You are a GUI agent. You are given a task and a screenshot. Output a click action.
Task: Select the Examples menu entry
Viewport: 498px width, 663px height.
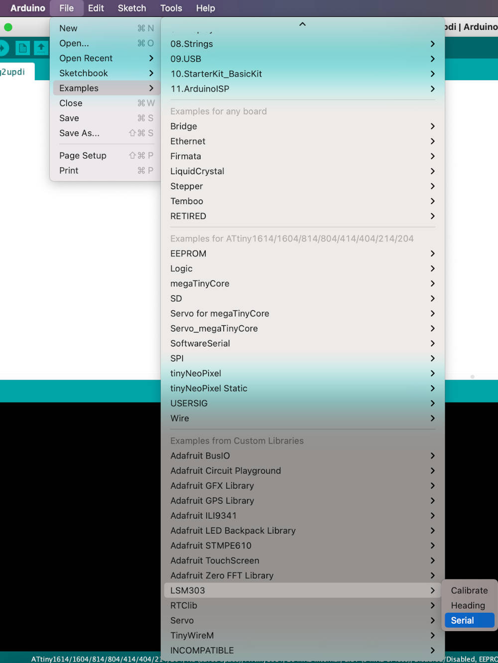107,88
